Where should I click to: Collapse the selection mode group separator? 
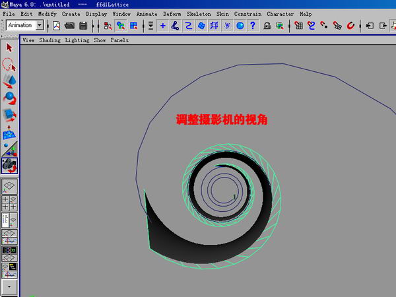click(x=98, y=26)
